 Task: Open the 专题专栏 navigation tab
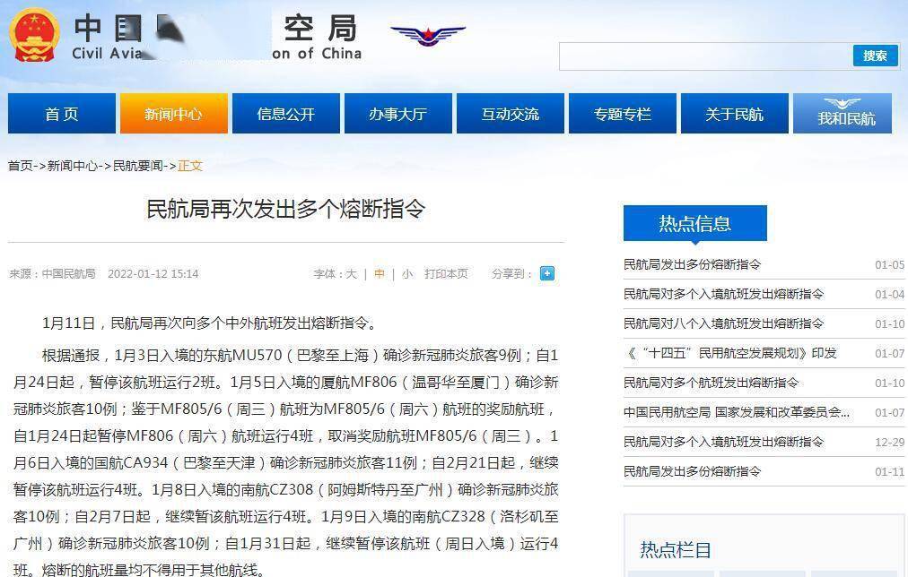(623, 113)
